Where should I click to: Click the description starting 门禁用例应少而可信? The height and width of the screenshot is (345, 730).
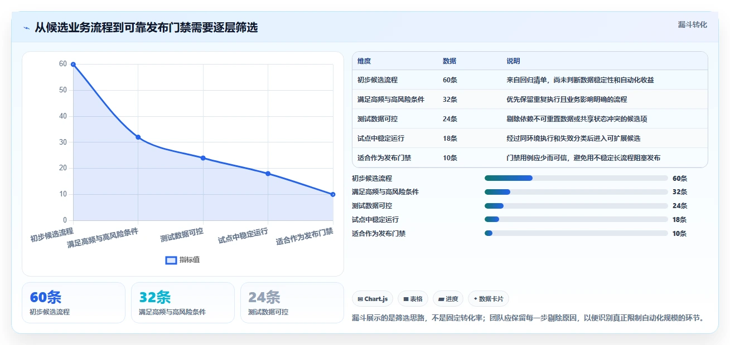pyautogui.click(x=583, y=158)
